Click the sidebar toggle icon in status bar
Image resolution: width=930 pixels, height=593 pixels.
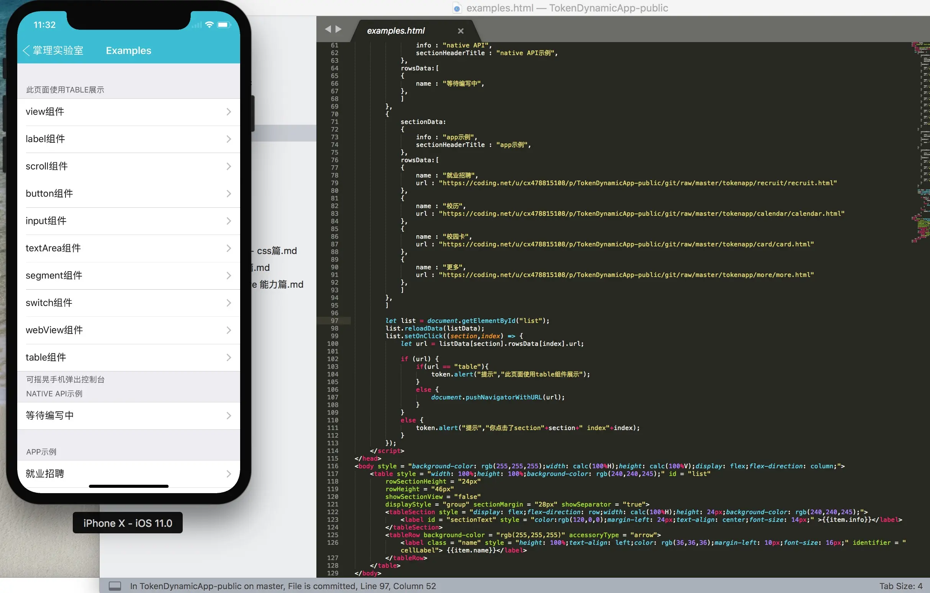coord(115,586)
